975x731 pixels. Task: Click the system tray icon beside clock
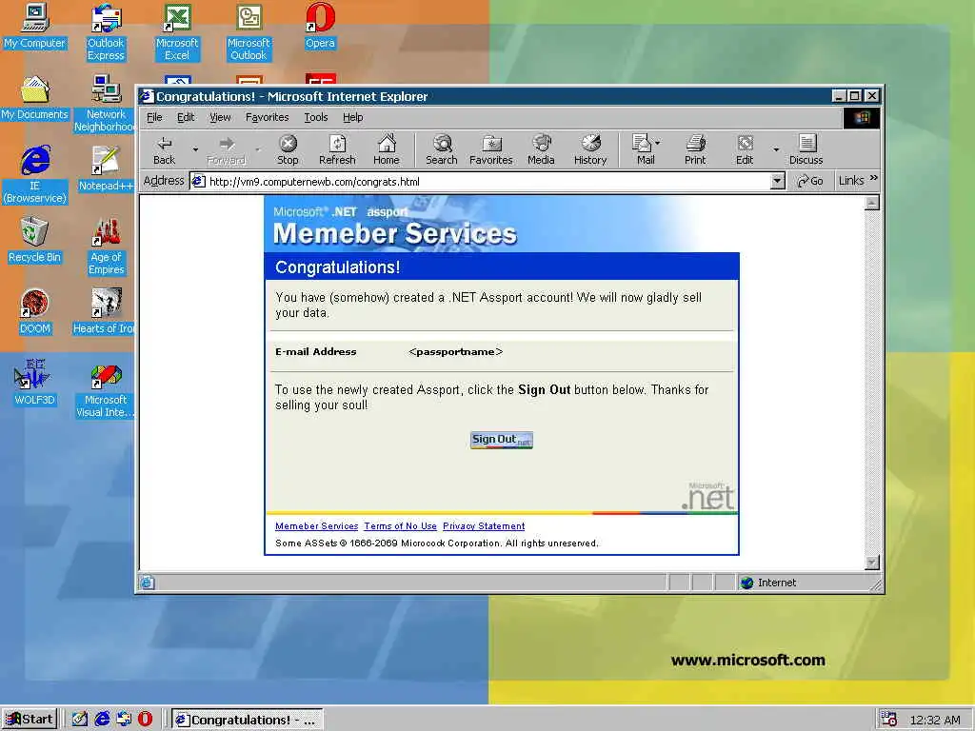click(x=888, y=720)
